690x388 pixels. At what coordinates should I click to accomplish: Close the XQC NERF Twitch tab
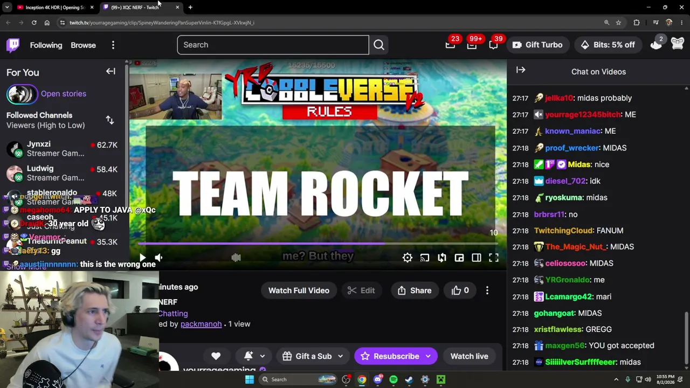[x=177, y=7]
